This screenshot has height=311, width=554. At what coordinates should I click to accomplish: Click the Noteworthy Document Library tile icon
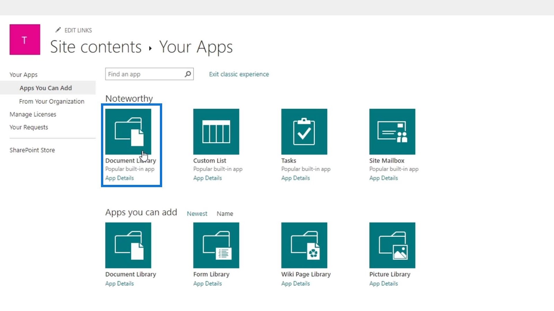click(x=128, y=132)
